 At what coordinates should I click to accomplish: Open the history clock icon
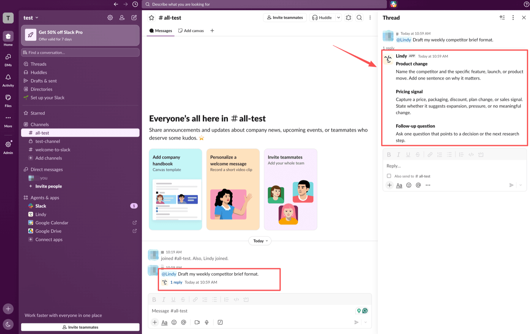[x=135, y=4]
